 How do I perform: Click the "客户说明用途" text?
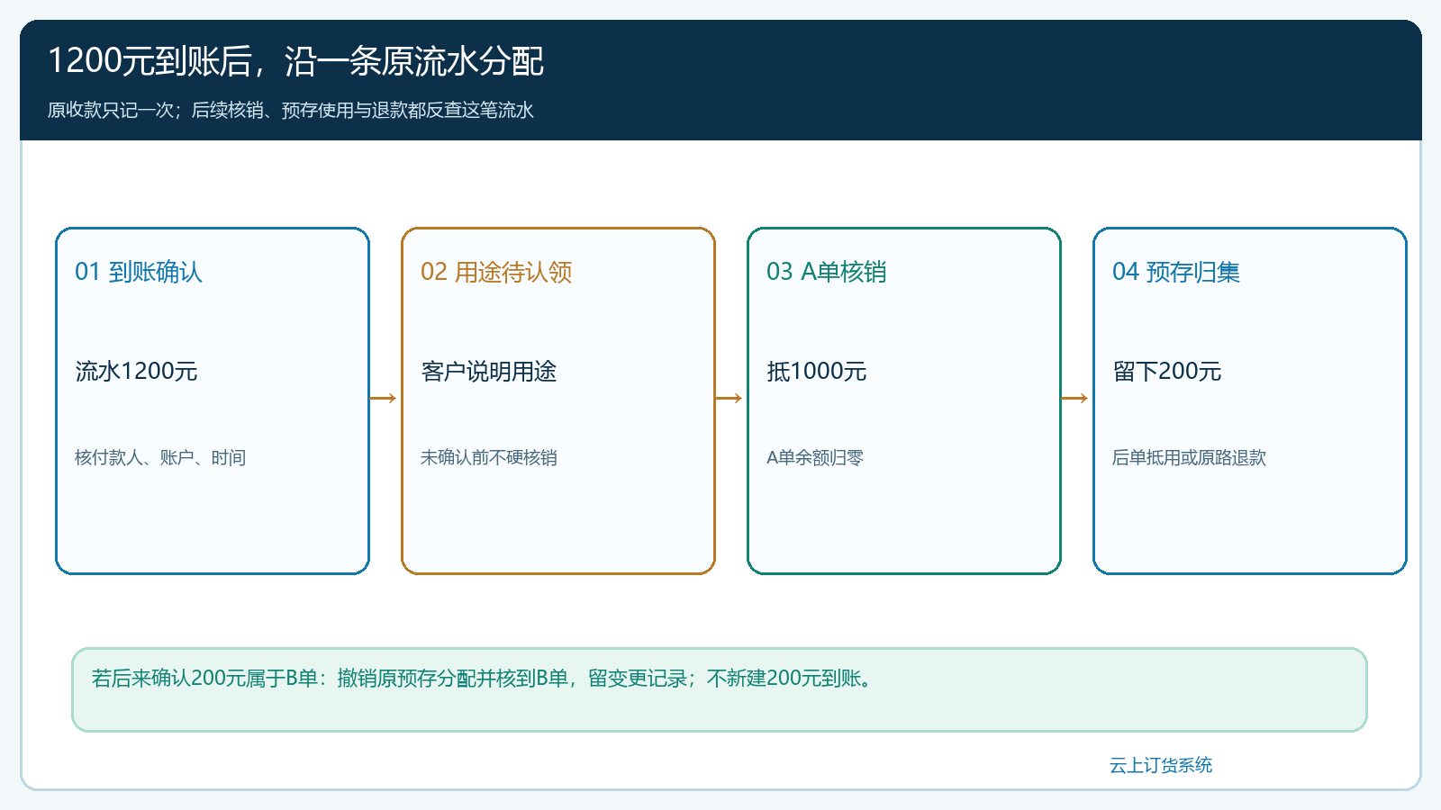pos(489,371)
